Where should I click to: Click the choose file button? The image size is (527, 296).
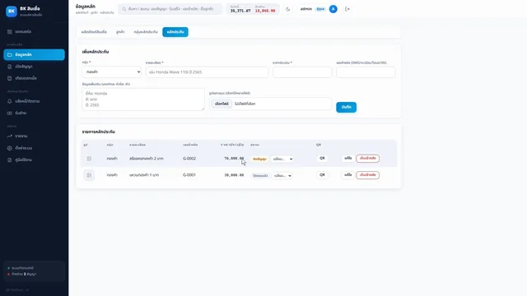pos(222,104)
